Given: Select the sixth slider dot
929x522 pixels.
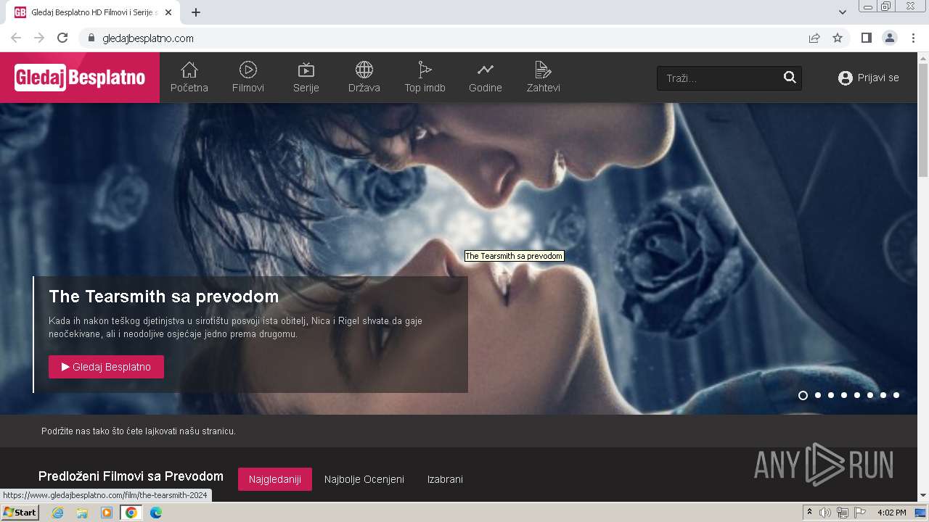Looking at the screenshot, I should [870, 395].
